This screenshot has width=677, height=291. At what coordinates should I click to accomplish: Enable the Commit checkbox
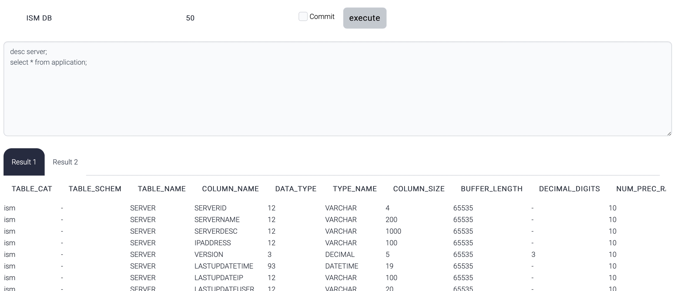(x=303, y=16)
